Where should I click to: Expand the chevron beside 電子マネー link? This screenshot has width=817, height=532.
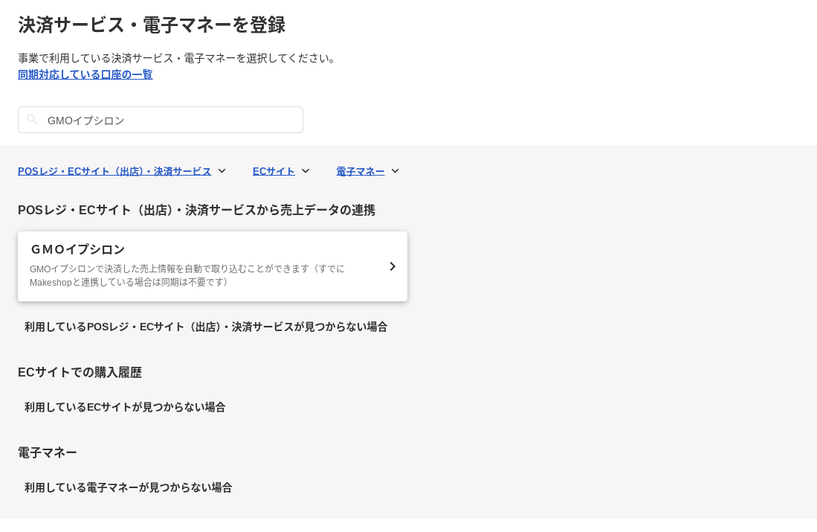(395, 171)
